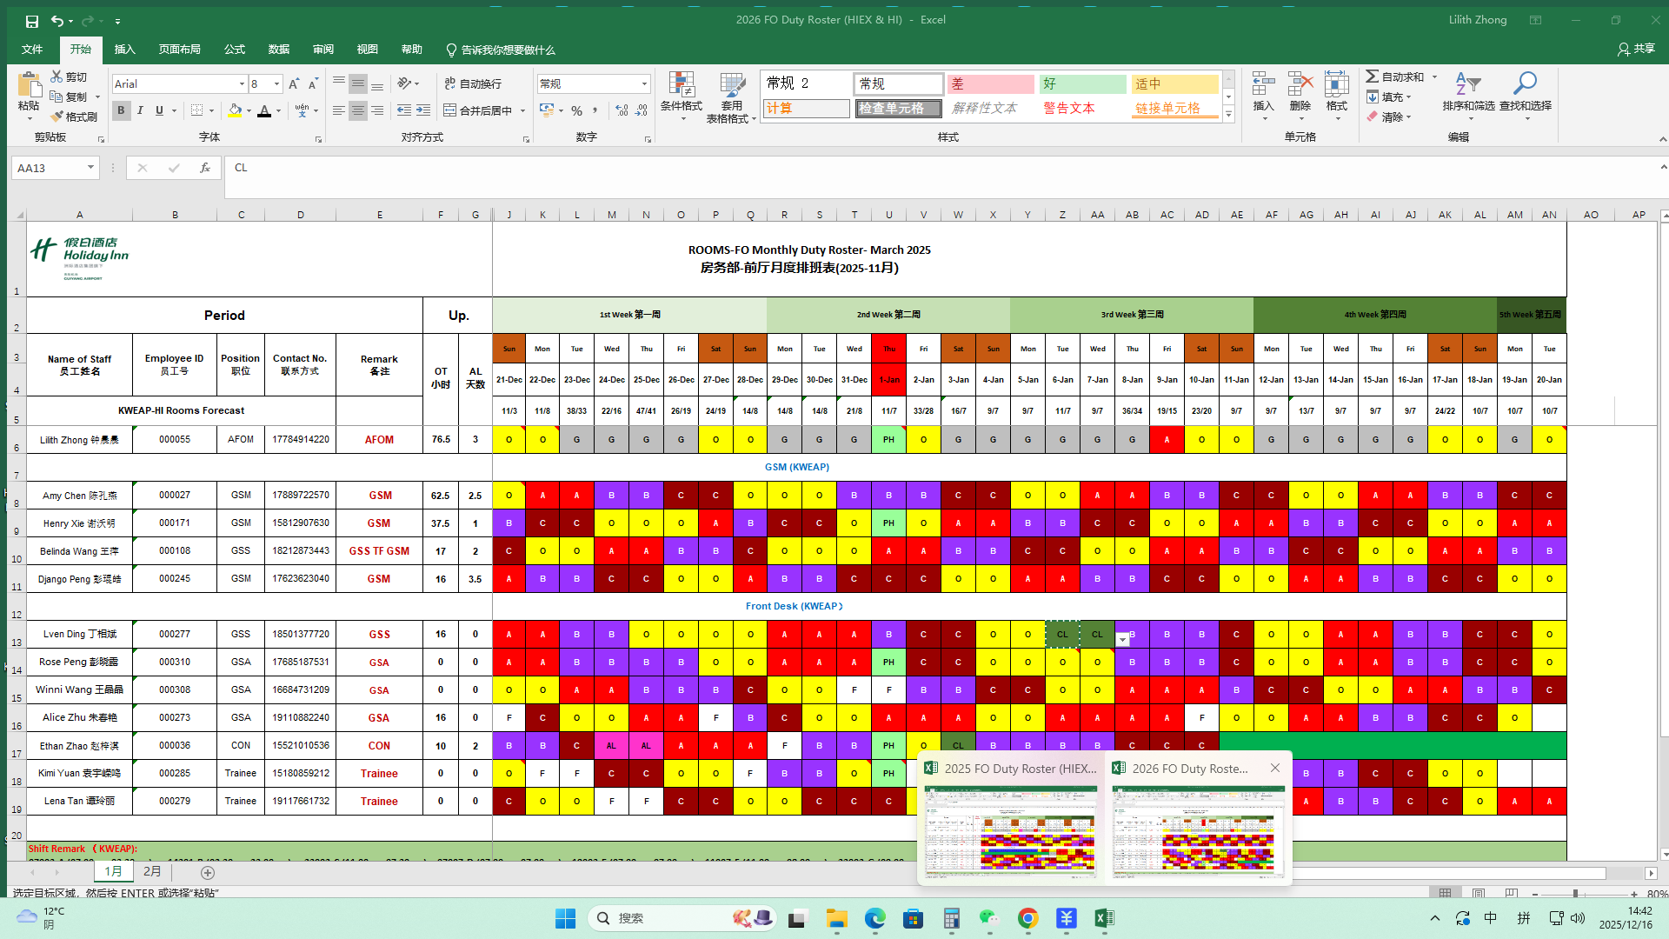Click the Save icon in quick access toolbar

click(32, 20)
